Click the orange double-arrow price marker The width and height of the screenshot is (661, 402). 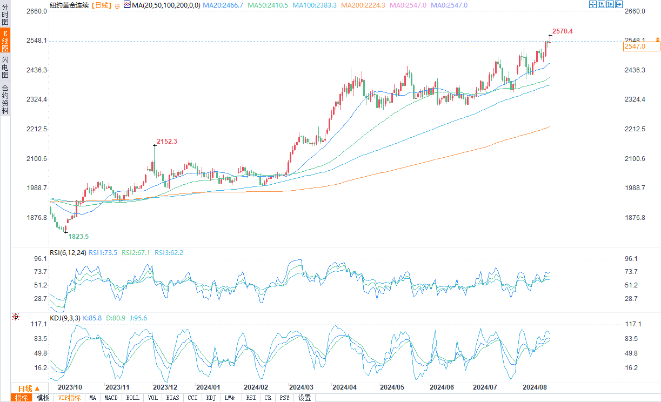point(657,39)
